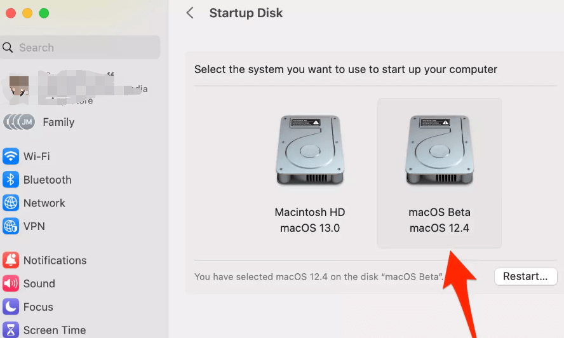Viewport: 564px width, 338px height.
Task: Click the Sound speaker icon
Action: click(x=11, y=283)
